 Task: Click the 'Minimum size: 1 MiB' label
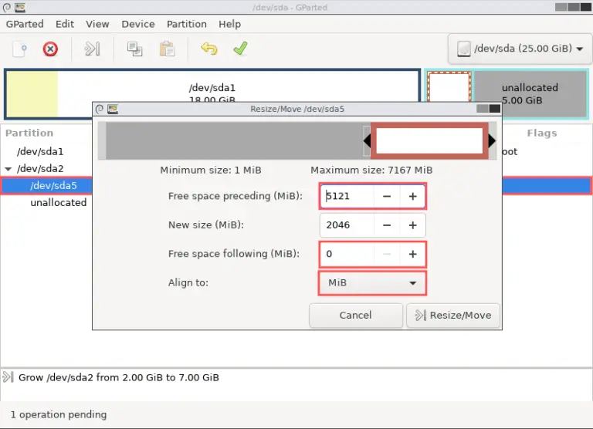pyautogui.click(x=211, y=170)
